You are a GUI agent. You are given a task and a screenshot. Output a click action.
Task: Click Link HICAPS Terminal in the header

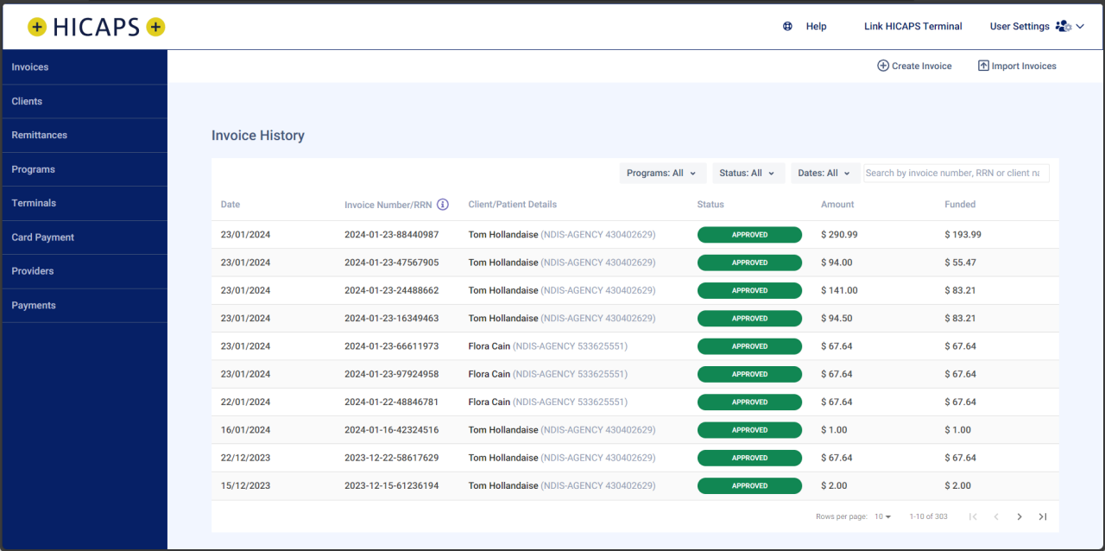pyautogui.click(x=912, y=26)
